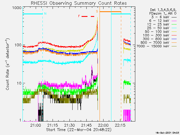Click the blue legend line for 300-800 keV
The height and width of the screenshot is (135, 180).
[x=174, y=39]
